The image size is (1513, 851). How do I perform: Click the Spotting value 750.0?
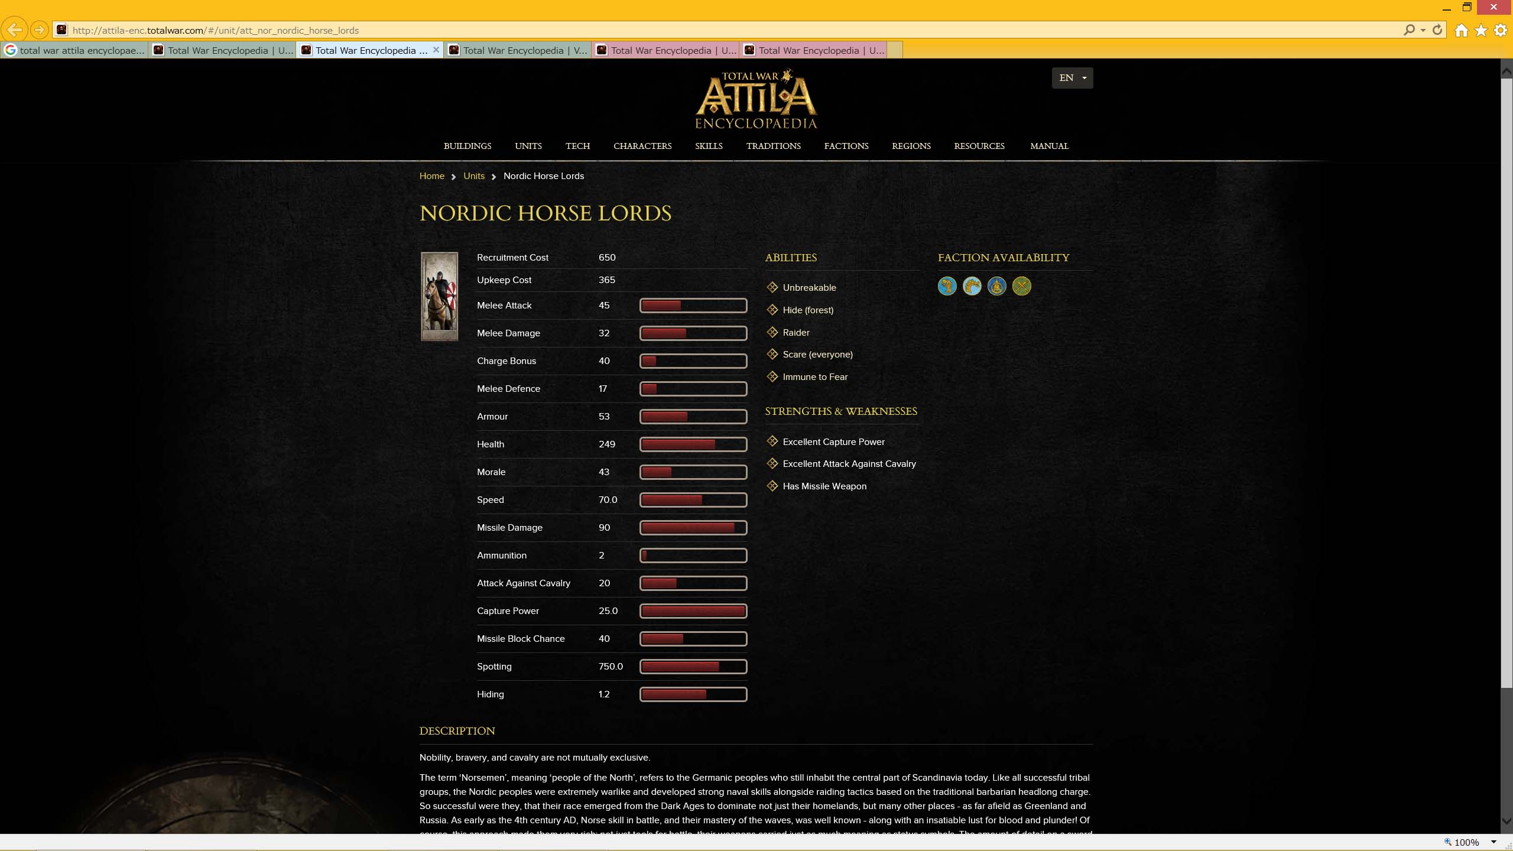point(611,667)
